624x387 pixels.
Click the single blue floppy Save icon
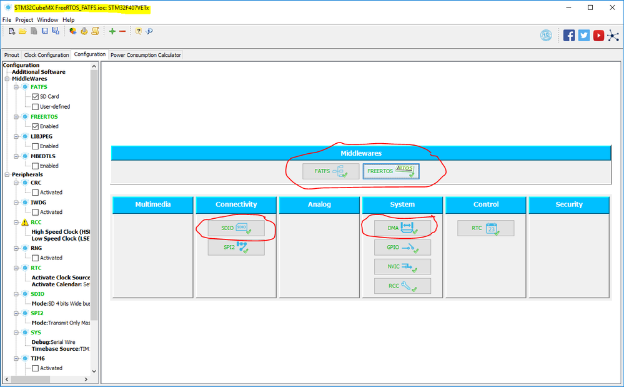[x=45, y=31]
